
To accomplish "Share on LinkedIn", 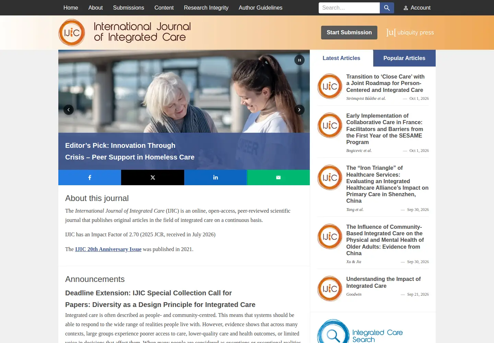I will tap(215, 177).
